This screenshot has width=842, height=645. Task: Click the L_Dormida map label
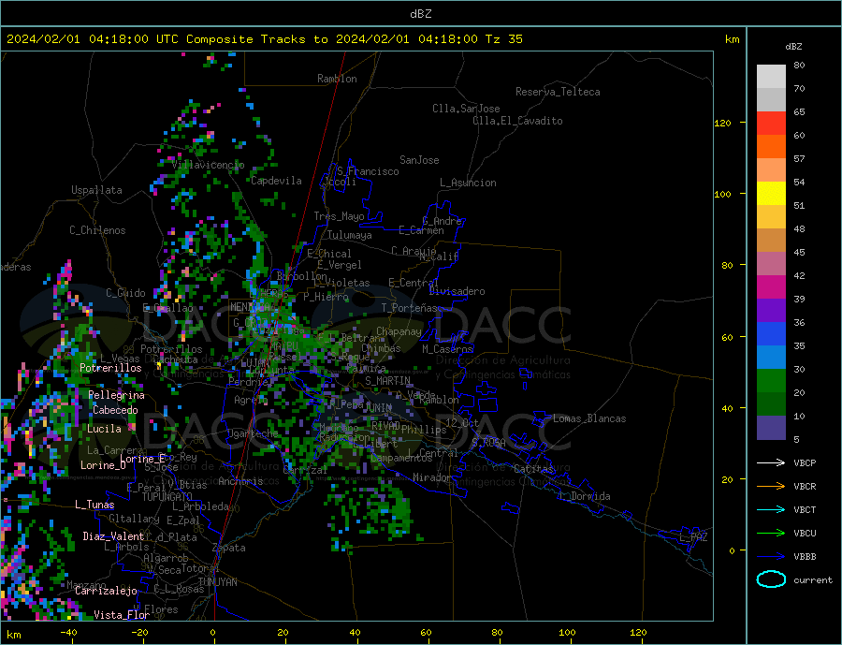pyautogui.click(x=586, y=496)
